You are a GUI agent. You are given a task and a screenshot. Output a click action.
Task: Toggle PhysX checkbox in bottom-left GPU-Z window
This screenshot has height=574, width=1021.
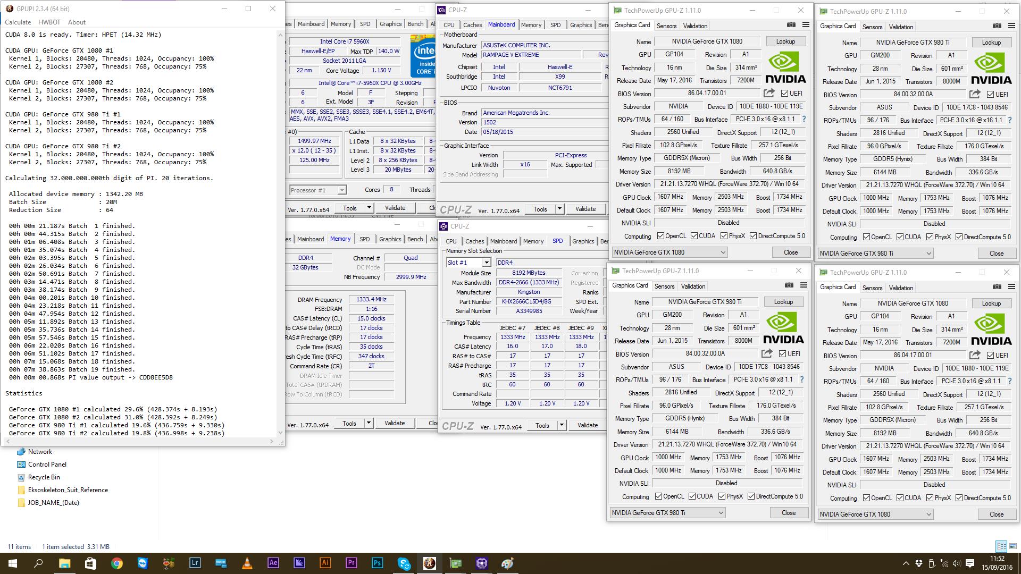click(x=722, y=496)
